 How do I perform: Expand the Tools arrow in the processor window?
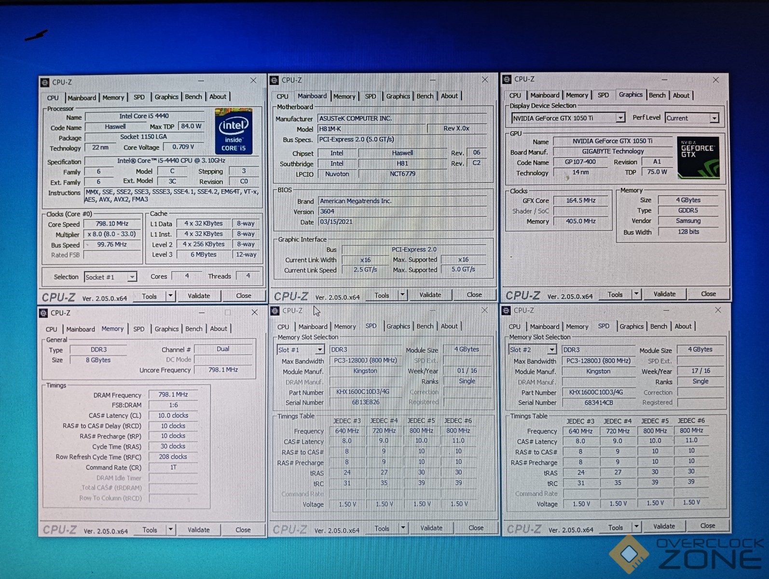pos(170,296)
